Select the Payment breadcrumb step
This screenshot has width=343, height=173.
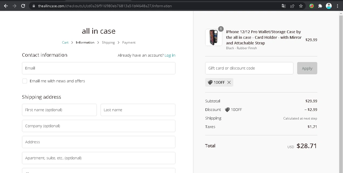129,43
